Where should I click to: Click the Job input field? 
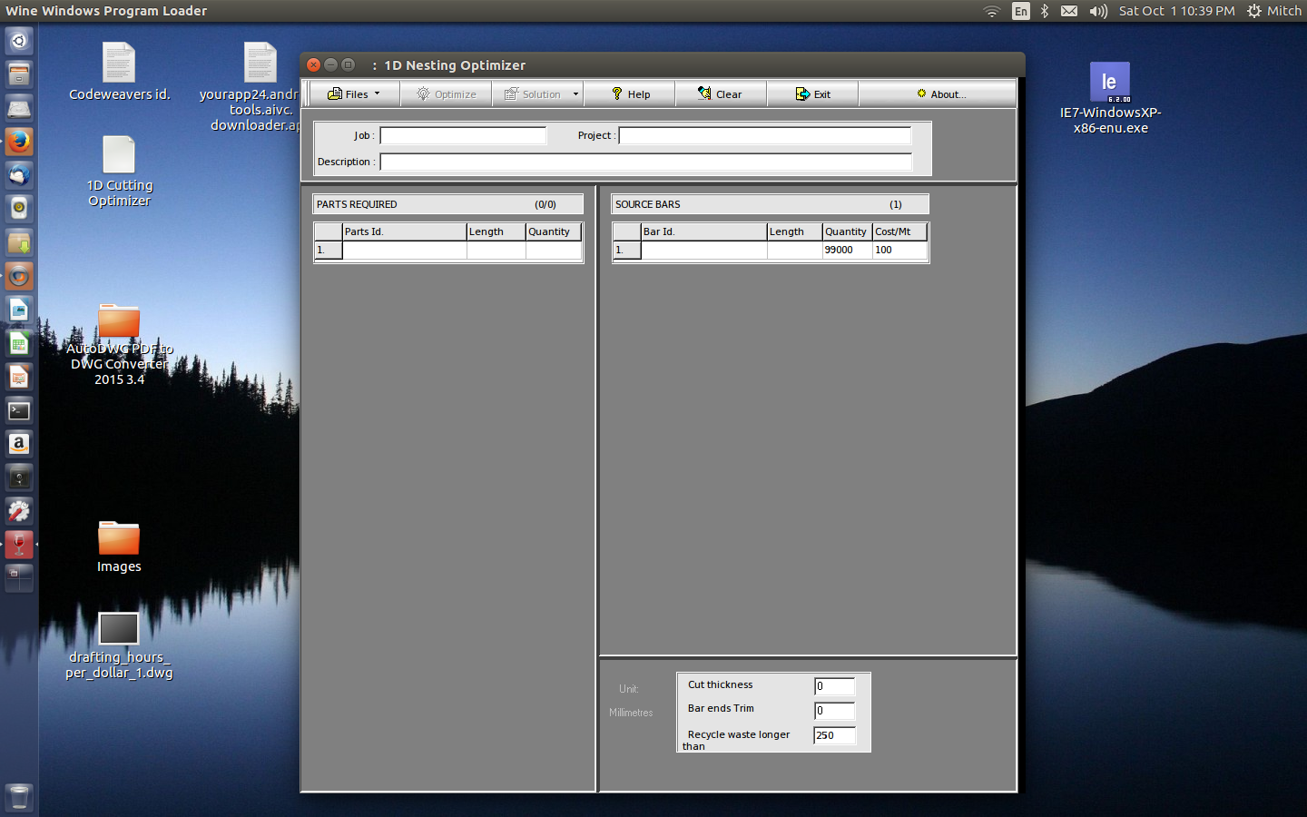pyautogui.click(x=463, y=134)
